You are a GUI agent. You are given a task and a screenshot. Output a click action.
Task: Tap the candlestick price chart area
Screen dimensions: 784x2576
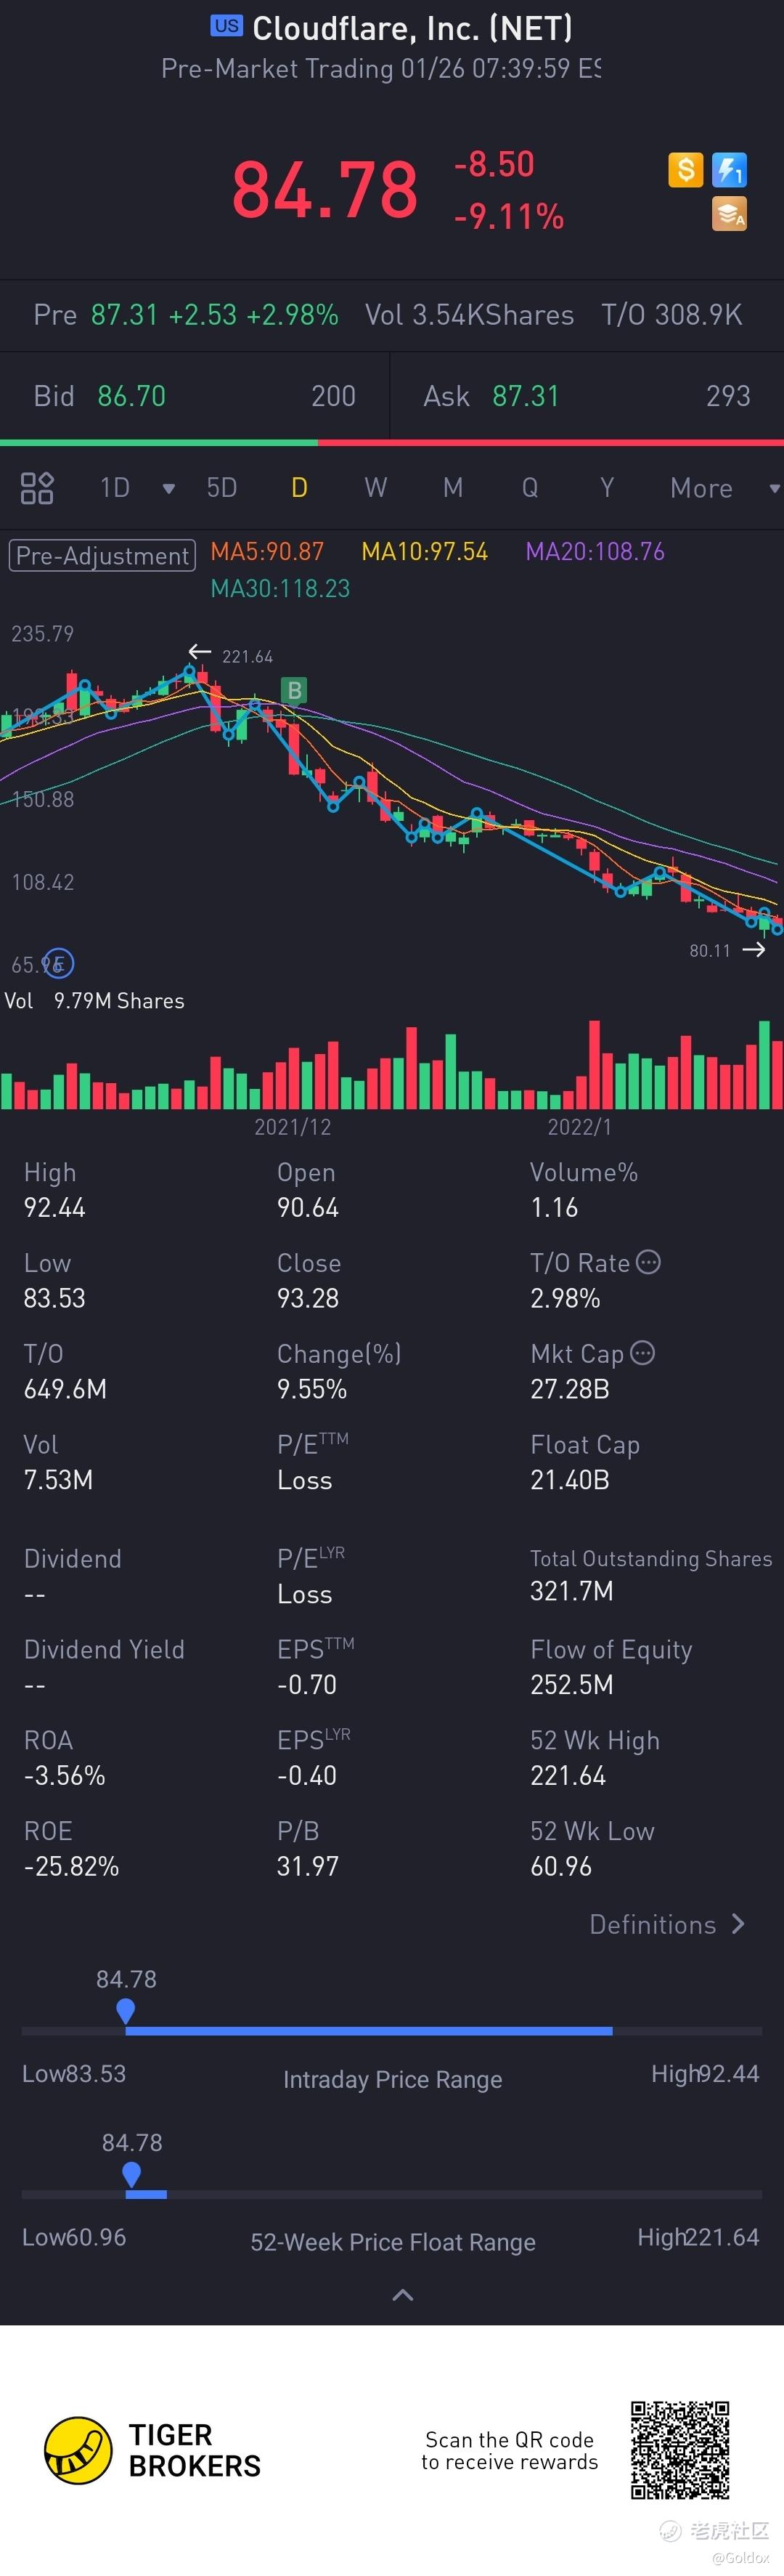coord(391,800)
